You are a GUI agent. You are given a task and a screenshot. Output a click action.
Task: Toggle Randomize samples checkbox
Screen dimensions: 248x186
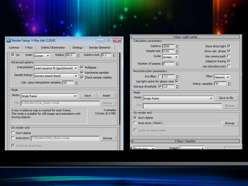pyautogui.click(x=82, y=72)
